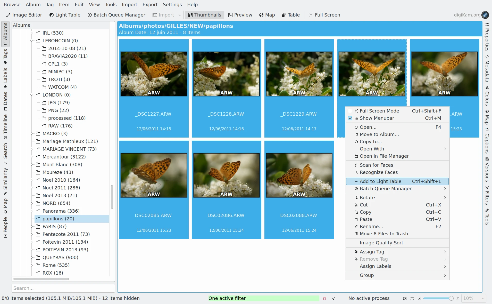Toggle the Thumbnails view button
This screenshot has height=304, width=492.
click(204, 15)
